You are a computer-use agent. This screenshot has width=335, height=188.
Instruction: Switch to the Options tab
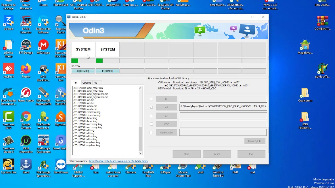point(87,83)
